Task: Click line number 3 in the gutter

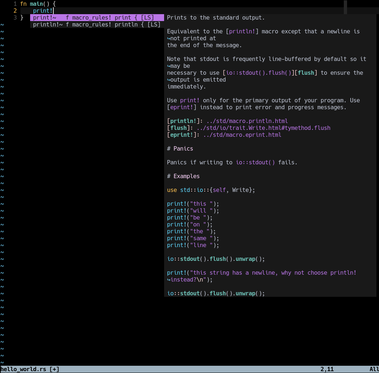Action: (15, 18)
